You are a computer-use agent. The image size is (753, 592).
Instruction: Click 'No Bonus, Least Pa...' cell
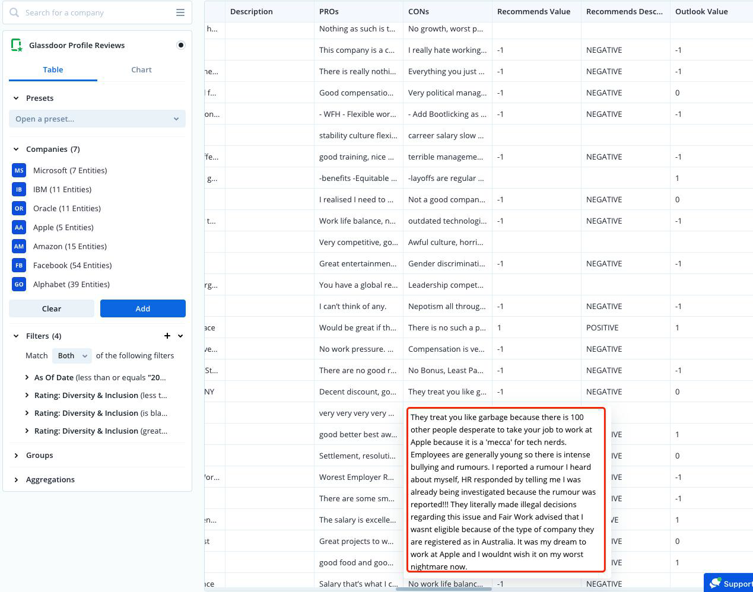pos(447,370)
